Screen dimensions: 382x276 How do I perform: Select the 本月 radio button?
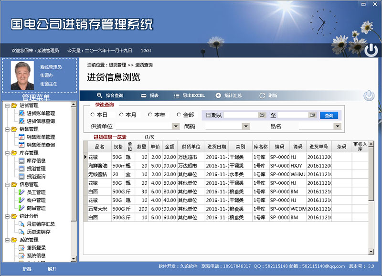121,115
